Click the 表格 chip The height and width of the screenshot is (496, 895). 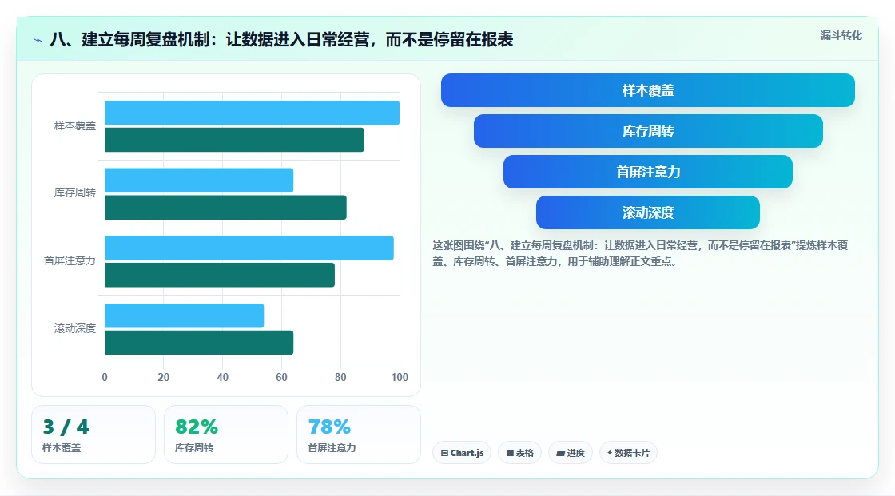point(519,453)
